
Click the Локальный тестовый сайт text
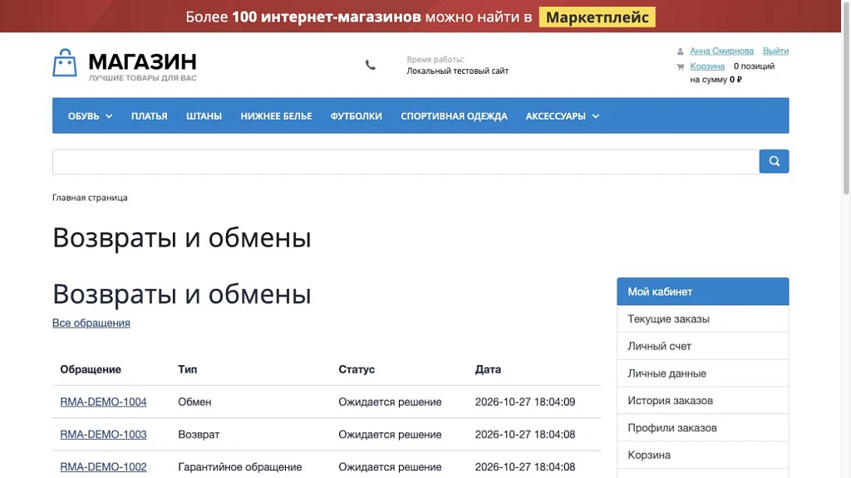pos(458,71)
